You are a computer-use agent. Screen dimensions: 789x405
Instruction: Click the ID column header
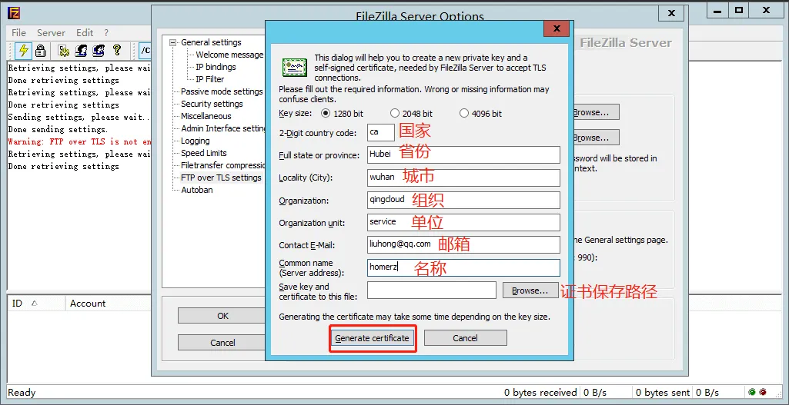[x=35, y=303]
